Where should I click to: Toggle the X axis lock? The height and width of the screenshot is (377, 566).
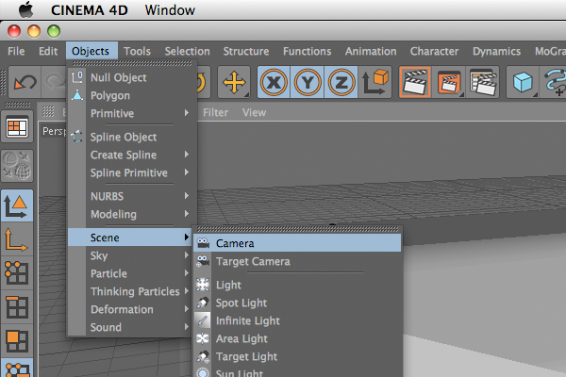[274, 82]
